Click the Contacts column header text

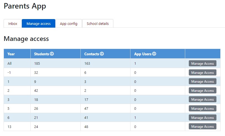click(x=91, y=54)
